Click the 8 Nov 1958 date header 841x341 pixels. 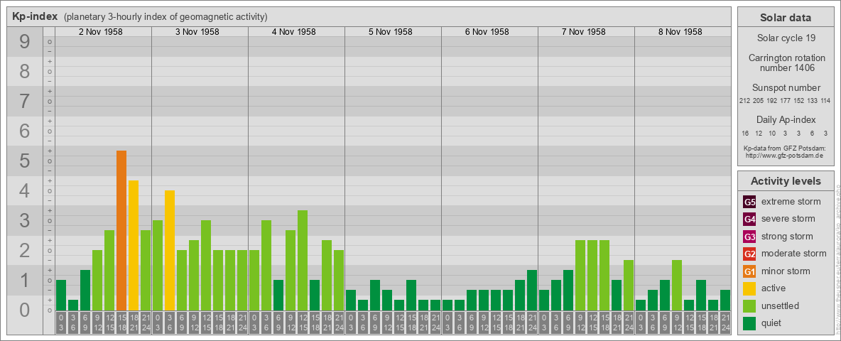tap(680, 32)
